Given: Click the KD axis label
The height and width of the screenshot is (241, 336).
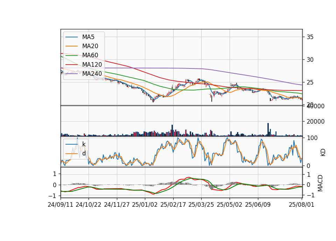Looking at the screenshot, I should coord(323,153).
